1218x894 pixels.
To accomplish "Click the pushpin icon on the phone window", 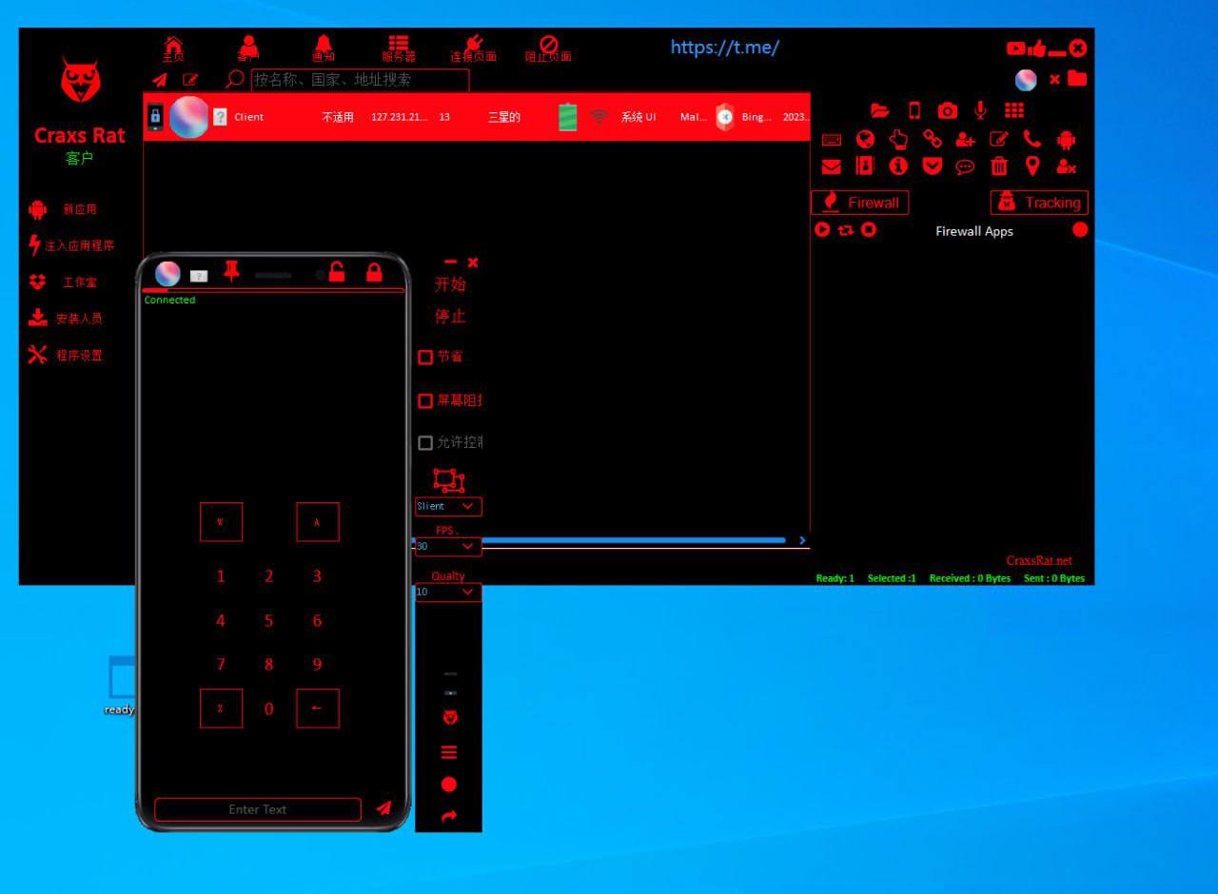I will [231, 271].
